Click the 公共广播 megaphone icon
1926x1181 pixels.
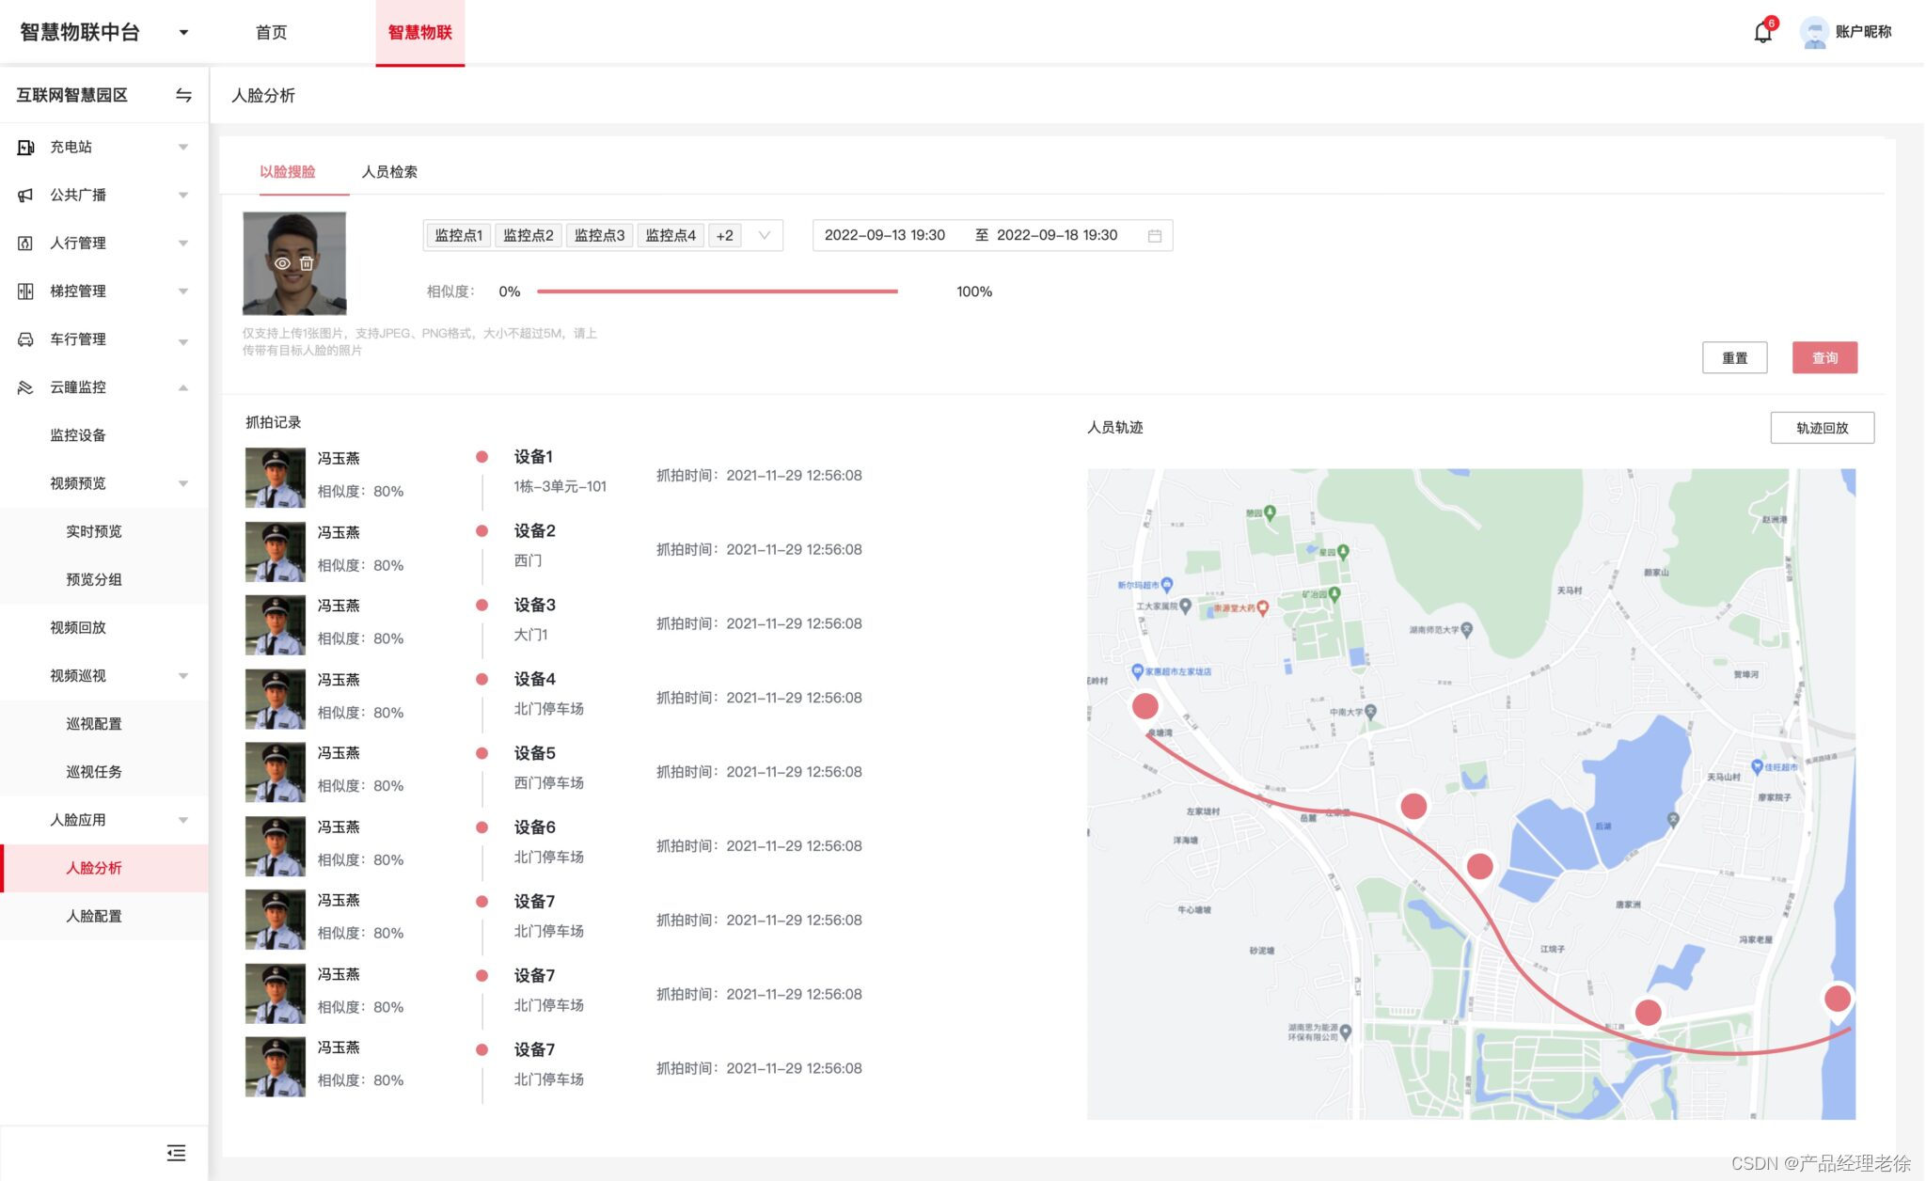click(x=25, y=195)
